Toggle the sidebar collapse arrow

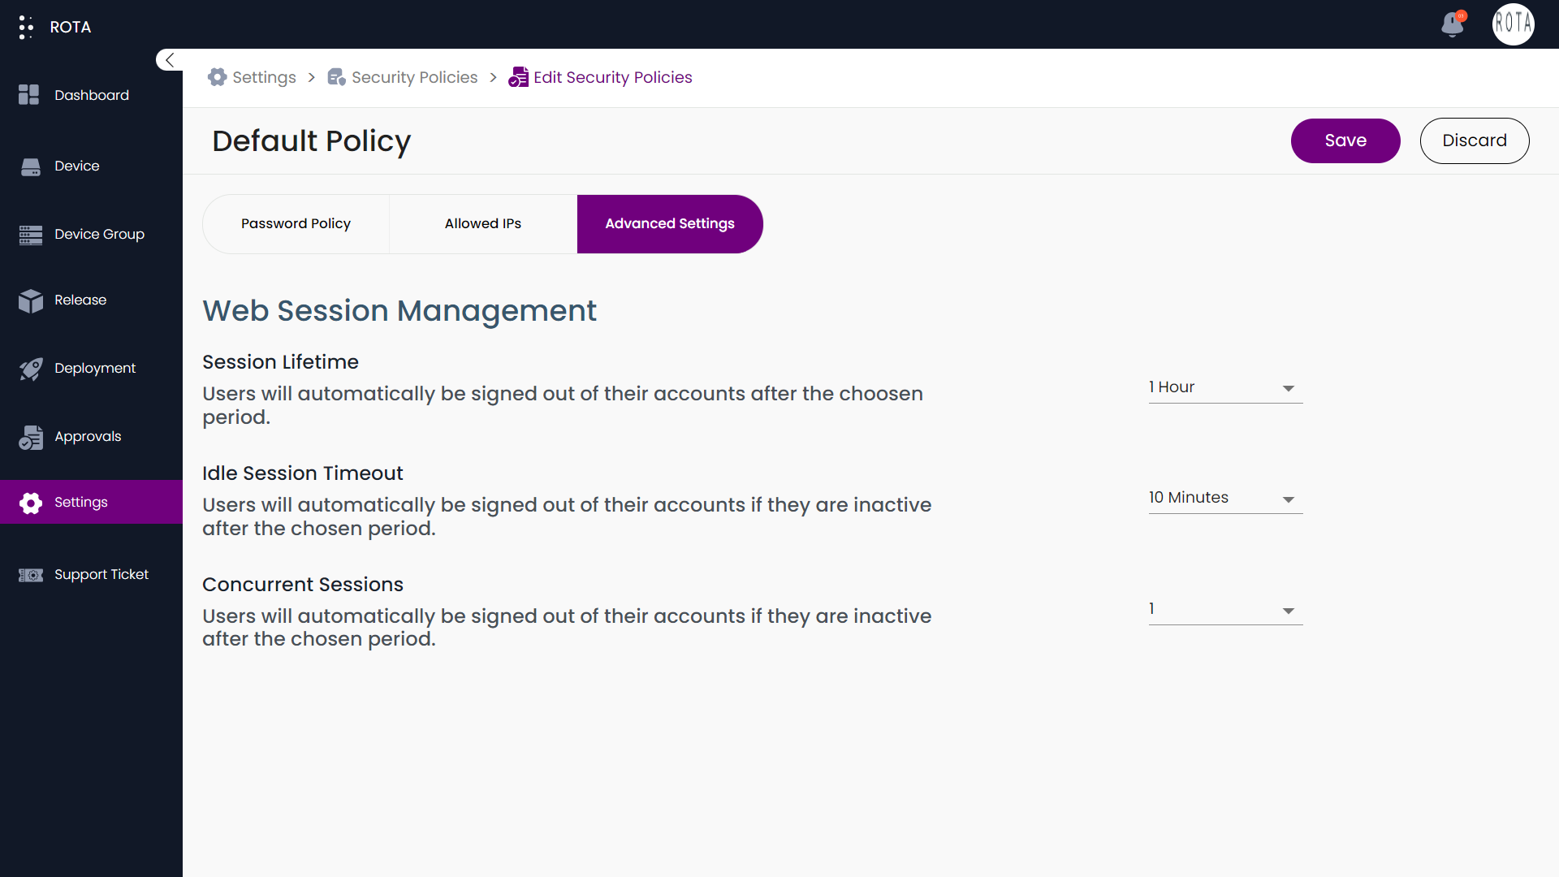click(169, 60)
